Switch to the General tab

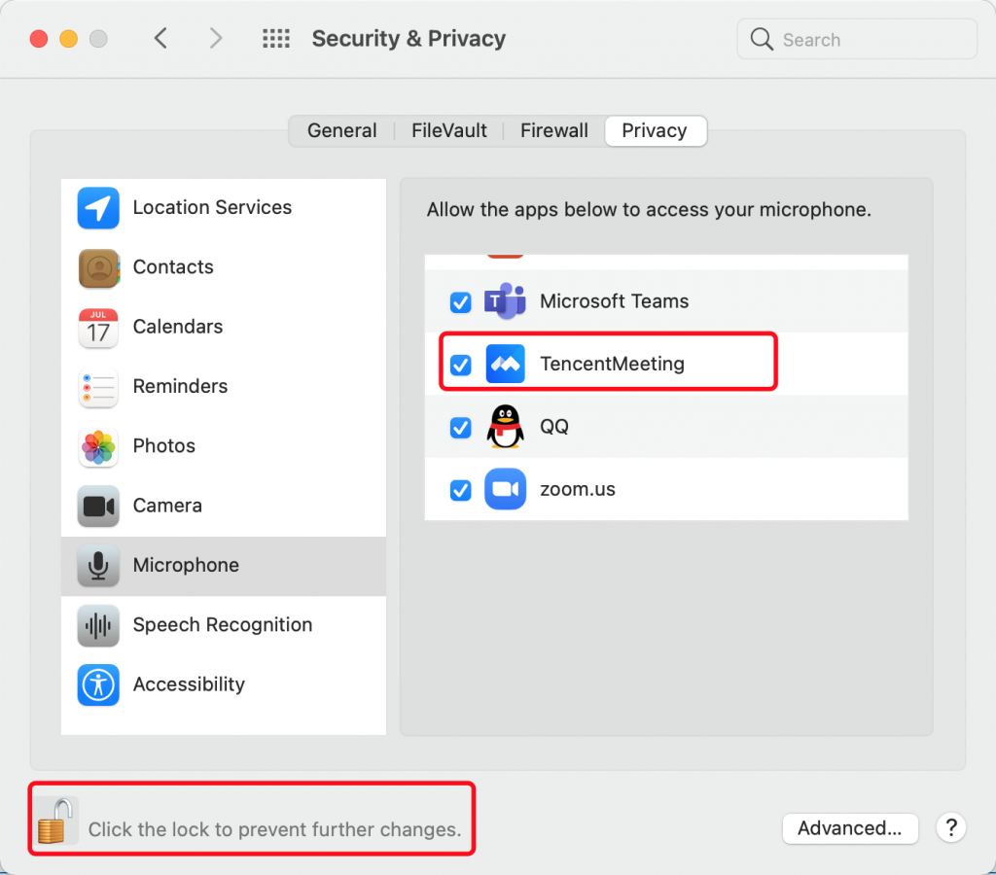342,130
